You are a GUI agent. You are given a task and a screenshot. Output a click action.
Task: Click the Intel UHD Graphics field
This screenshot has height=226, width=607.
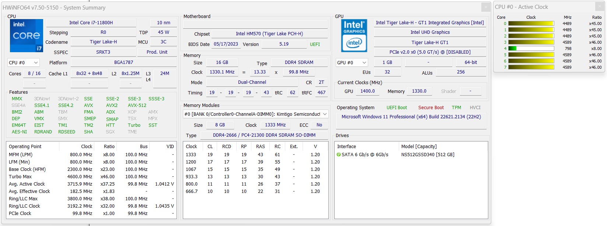click(430, 32)
